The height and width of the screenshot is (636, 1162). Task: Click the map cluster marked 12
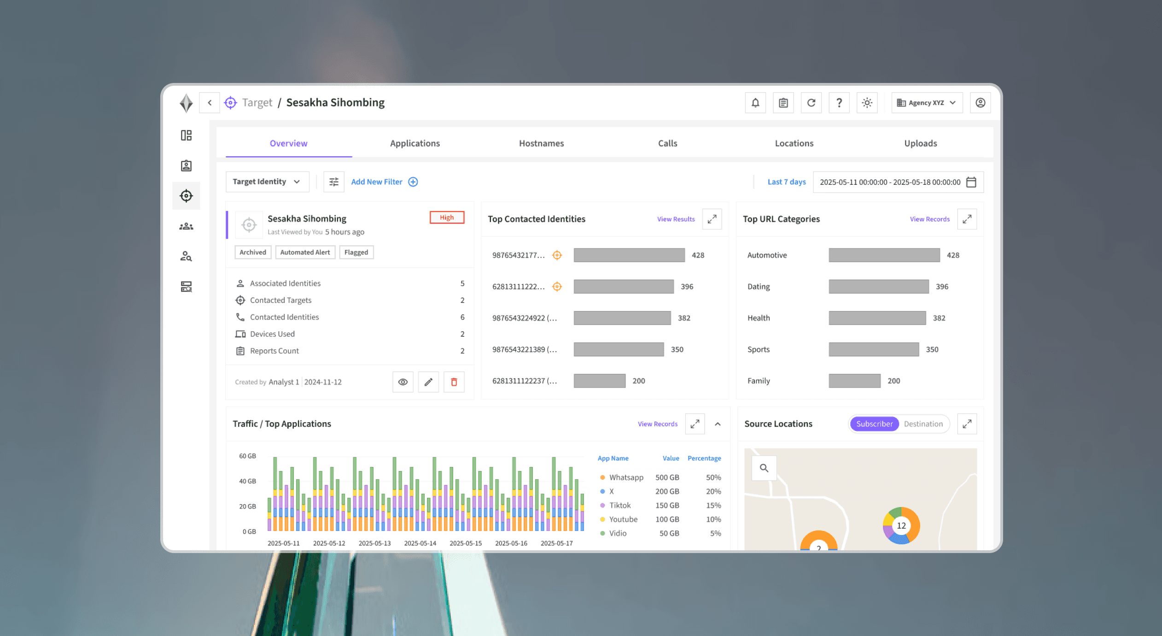coord(901,525)
